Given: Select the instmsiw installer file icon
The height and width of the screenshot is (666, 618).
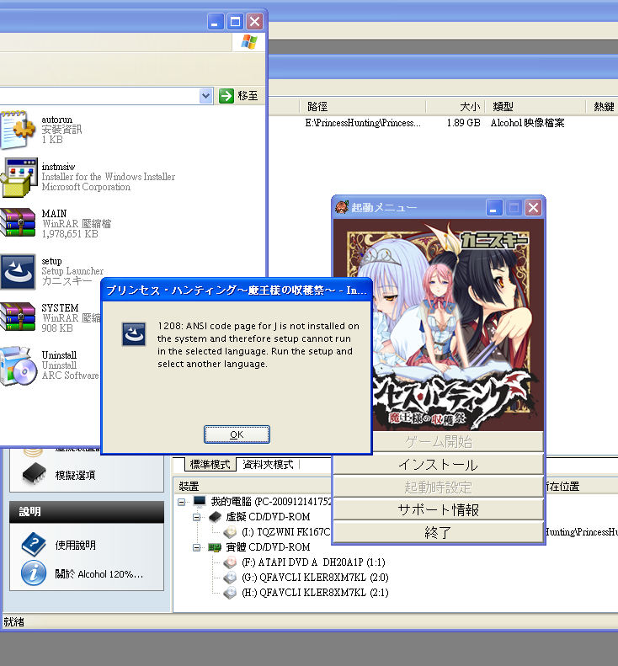Looking at the screenshot, I should 17,176.
